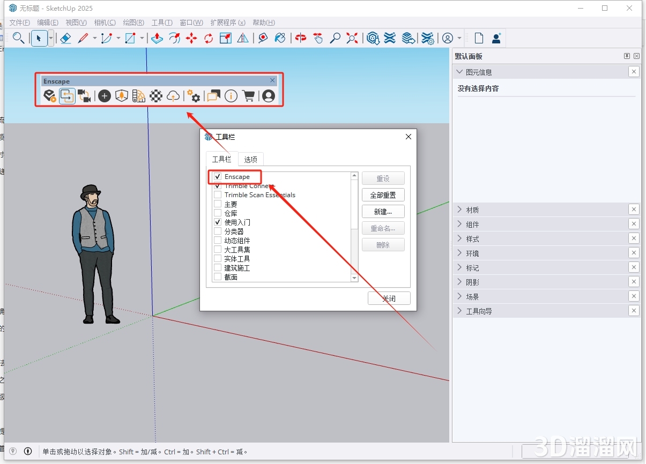Click the 全部重置 button

(x=383, y=195)
